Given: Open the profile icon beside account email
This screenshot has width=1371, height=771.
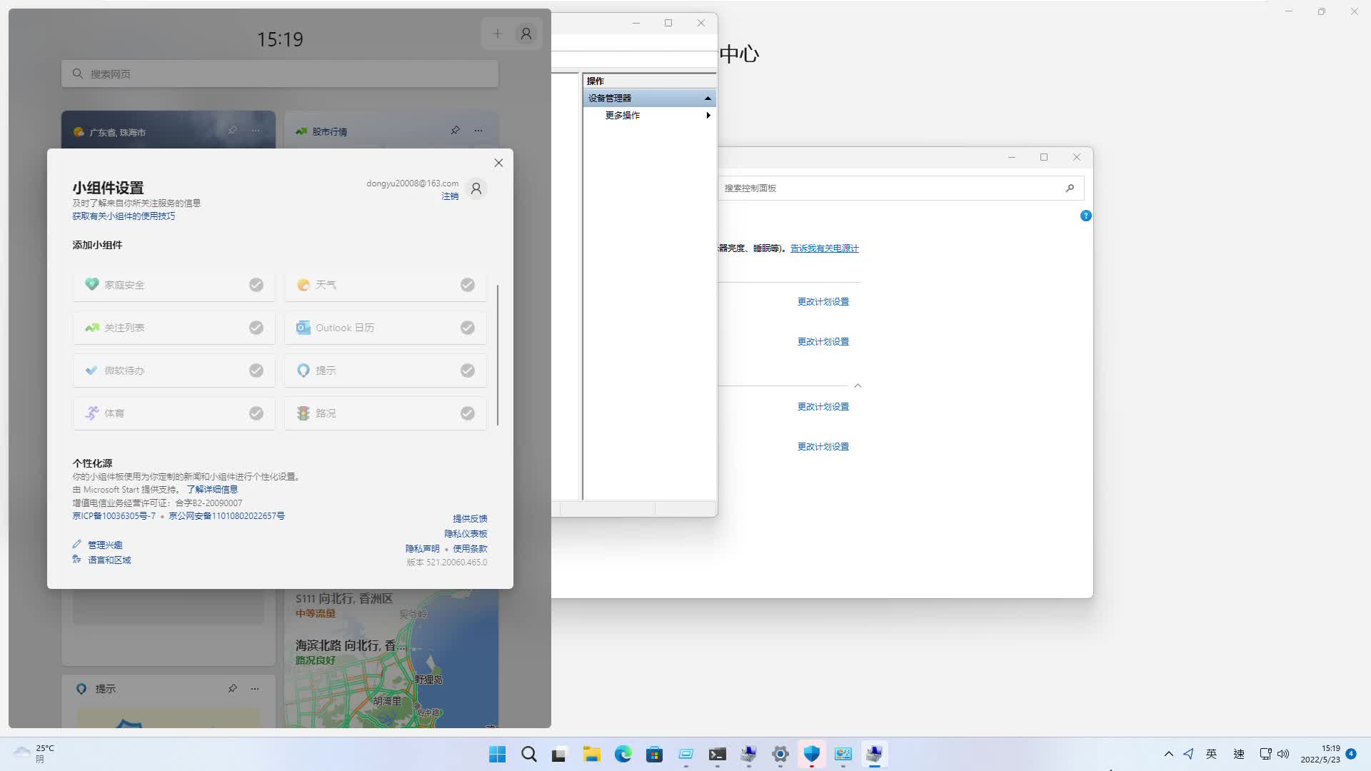Looking at the screenshot, I should pos(476,188).
